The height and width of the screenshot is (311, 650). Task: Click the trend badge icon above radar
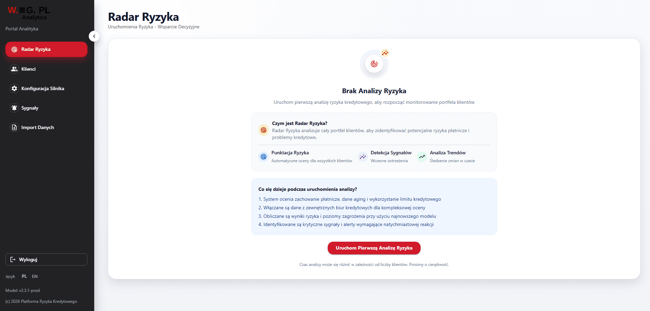[x=385, y=53]
